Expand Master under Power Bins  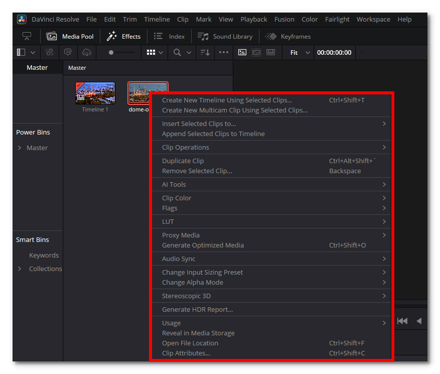(x=20, y=148)
